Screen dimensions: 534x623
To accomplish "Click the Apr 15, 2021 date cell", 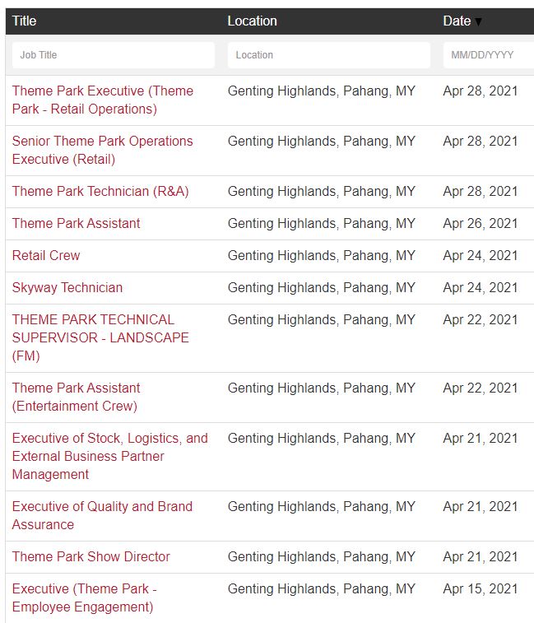I will (x=481, y=588).
